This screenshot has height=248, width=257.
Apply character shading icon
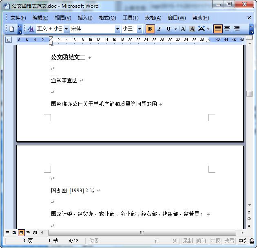192,29
